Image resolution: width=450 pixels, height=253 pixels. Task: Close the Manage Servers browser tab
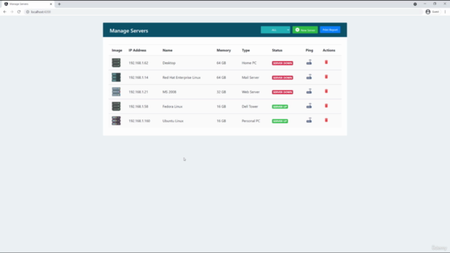click(x=51, y=4)
